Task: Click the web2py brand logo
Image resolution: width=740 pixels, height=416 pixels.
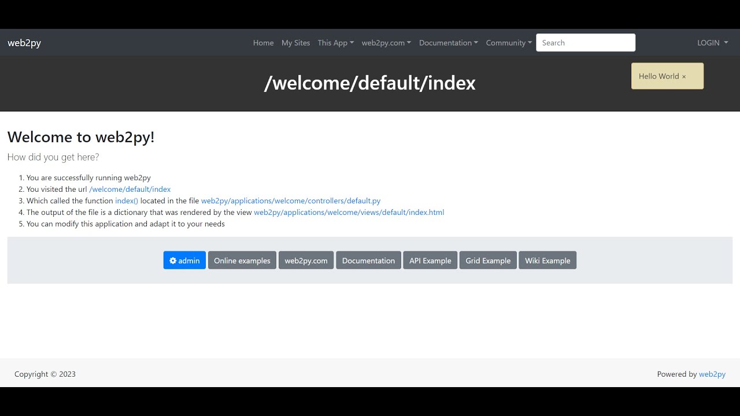Action: [24, 43]
